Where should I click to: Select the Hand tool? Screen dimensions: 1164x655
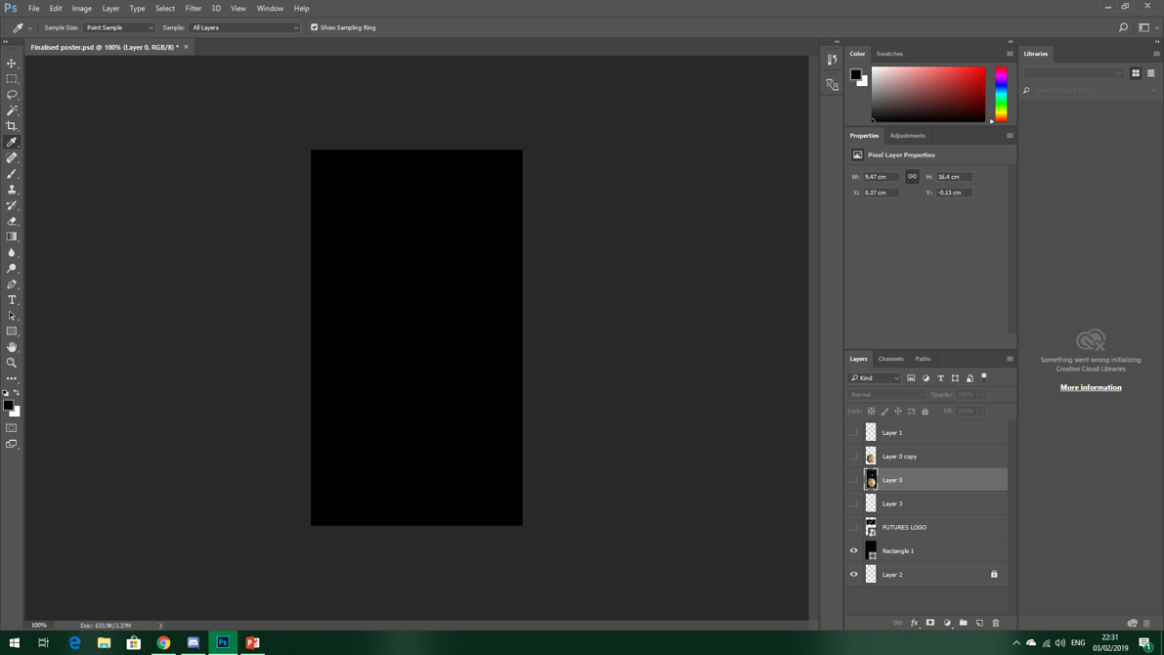coord(12,347)
